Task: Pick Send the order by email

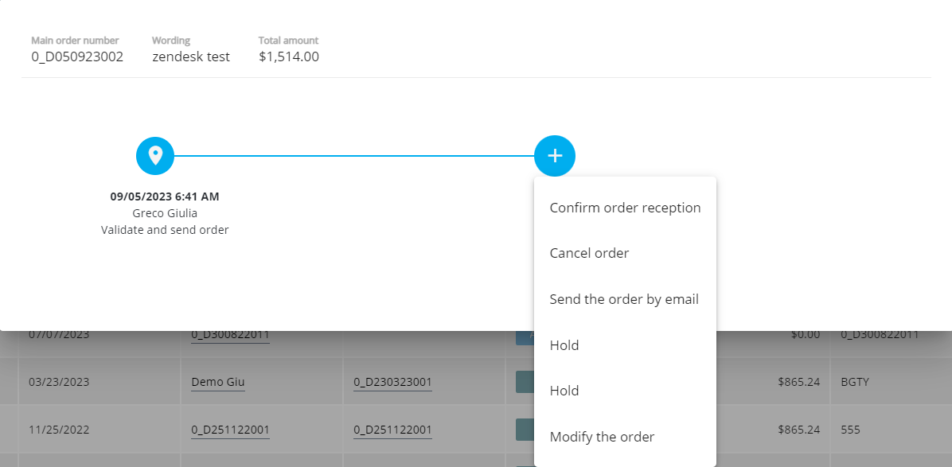Action: [624, 299]
